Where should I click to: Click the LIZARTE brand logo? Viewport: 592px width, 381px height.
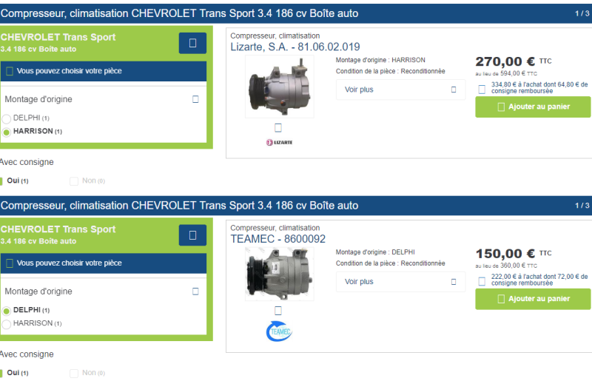click(x=279, y=142)
